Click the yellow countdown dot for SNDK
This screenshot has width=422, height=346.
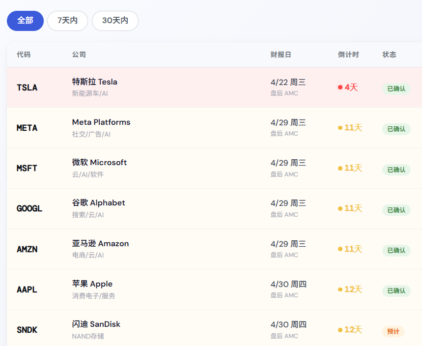(x=340, y=330)
